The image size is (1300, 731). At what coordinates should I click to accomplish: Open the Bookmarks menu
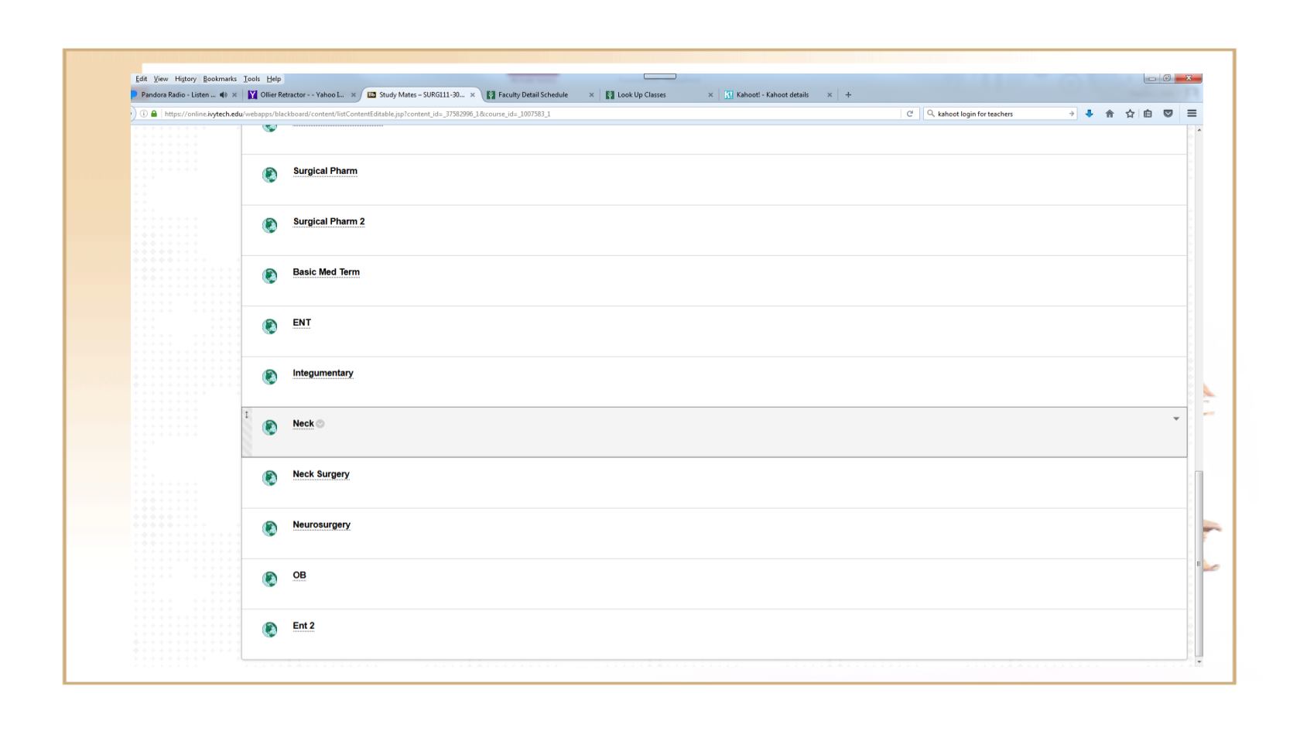pyautogui.click(x=220, y=79)
